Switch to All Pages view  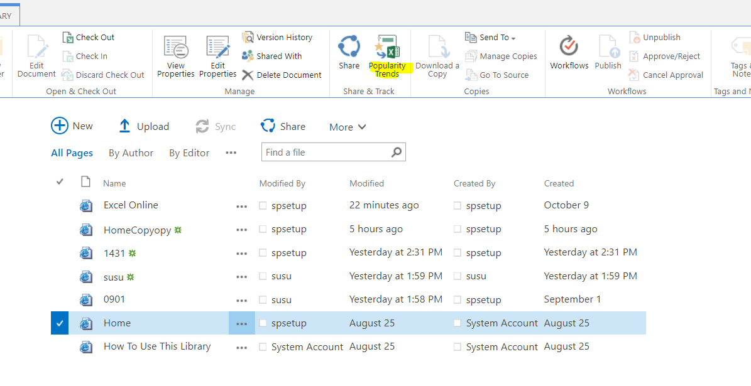point(72,153)
